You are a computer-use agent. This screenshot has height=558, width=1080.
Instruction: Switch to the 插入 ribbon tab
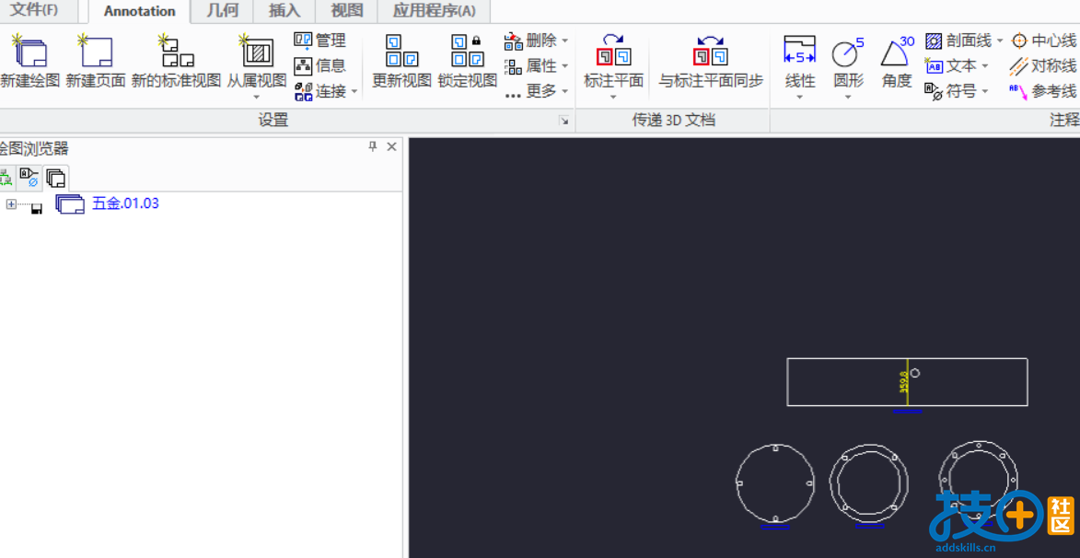click(x=285, y=10)
